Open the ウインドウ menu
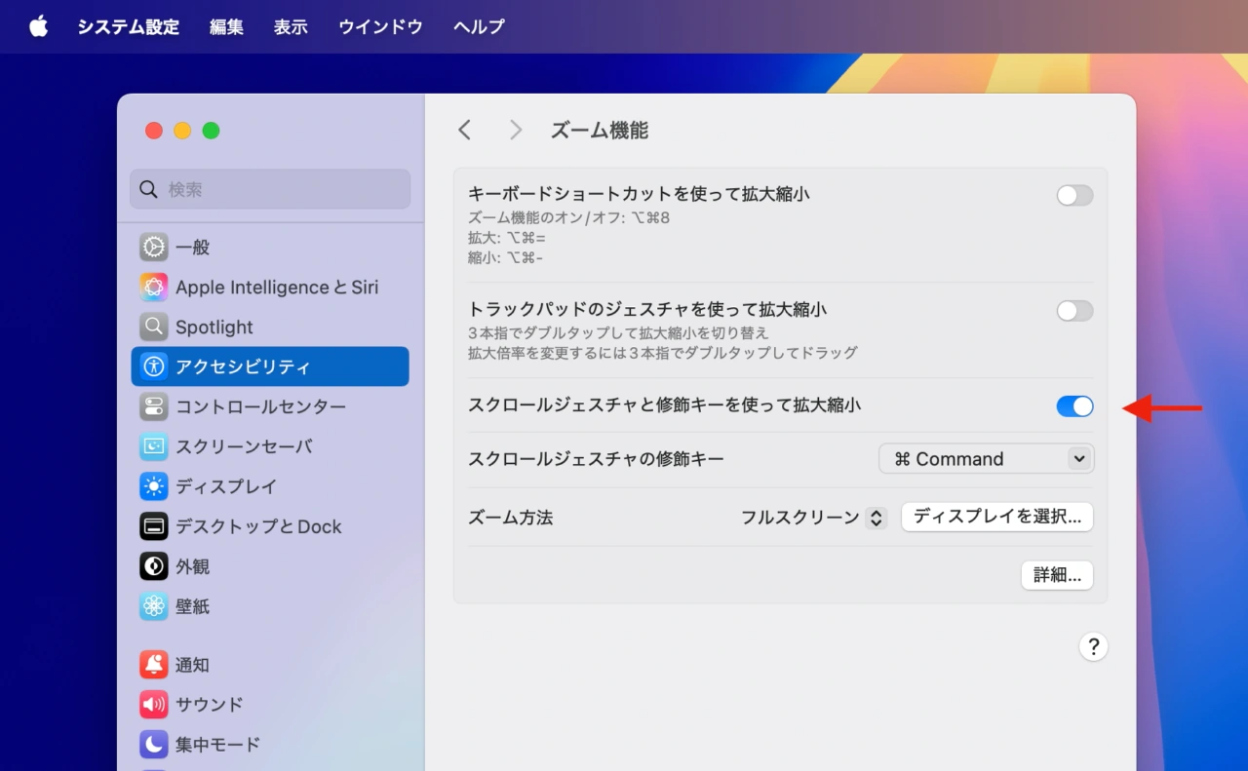Screen dimensions: 1248x771 (x=380, y=26)
